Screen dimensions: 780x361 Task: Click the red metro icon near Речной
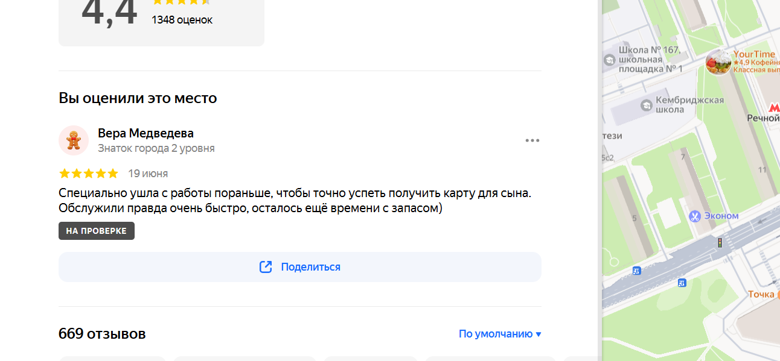click(x=774, y=108)
